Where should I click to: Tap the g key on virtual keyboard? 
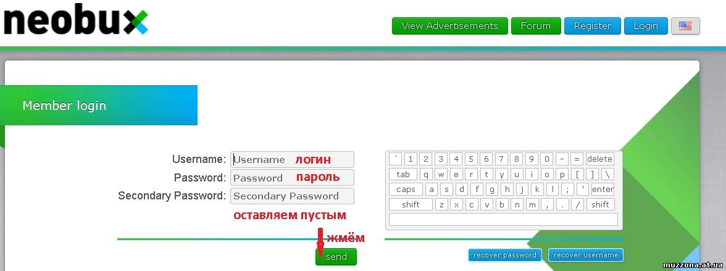[492, 190]
